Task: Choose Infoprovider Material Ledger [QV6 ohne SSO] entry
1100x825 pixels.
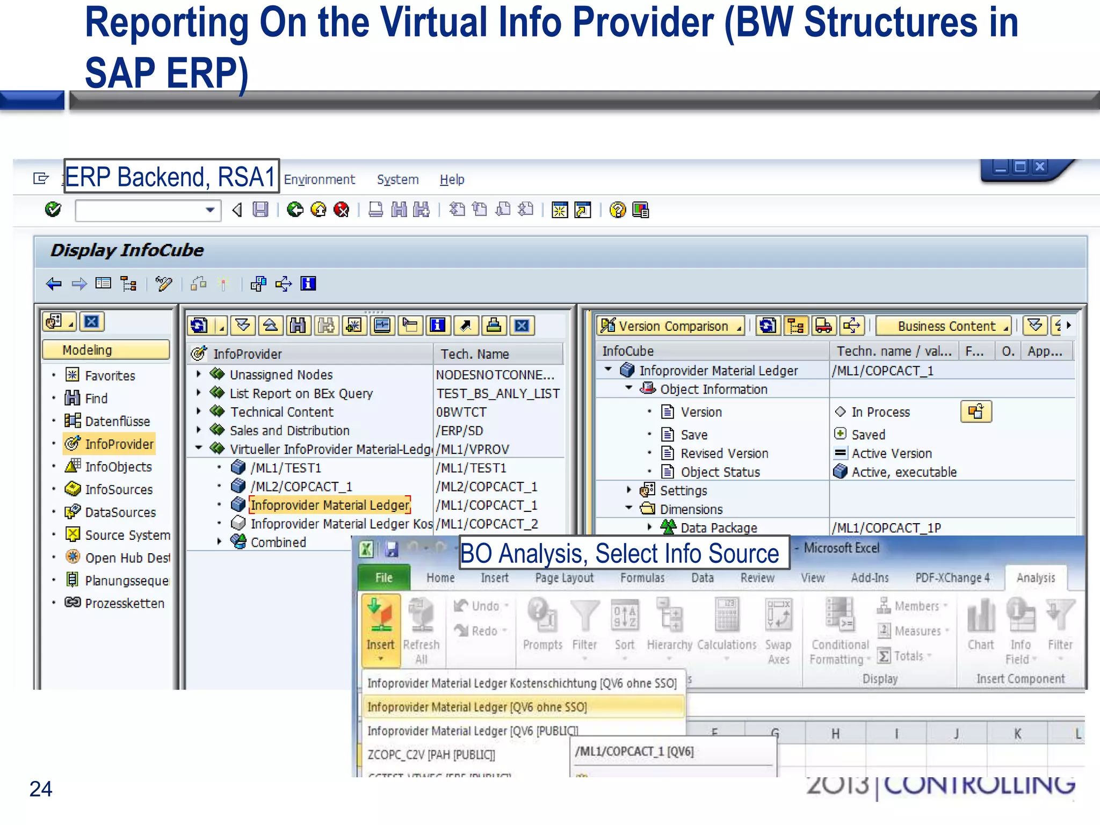Action: point(524,707)
